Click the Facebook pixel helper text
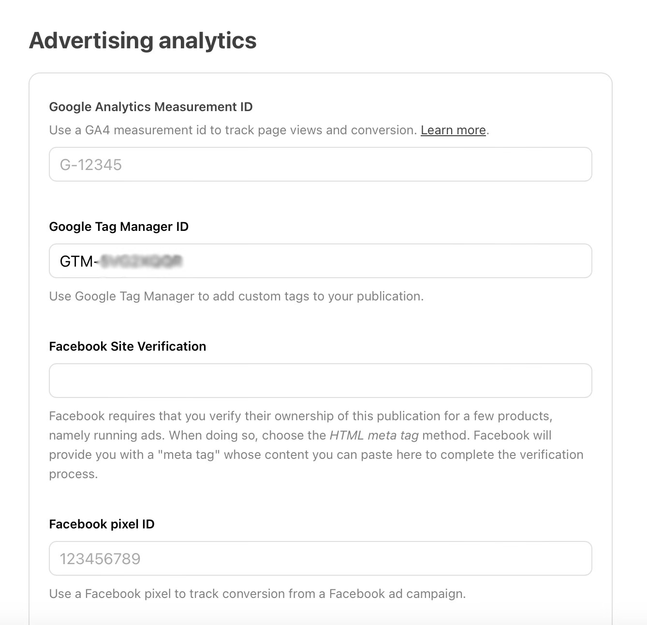The width and height of the screenshot is (647, 625). pyautogui.click(x=256, y=594)
